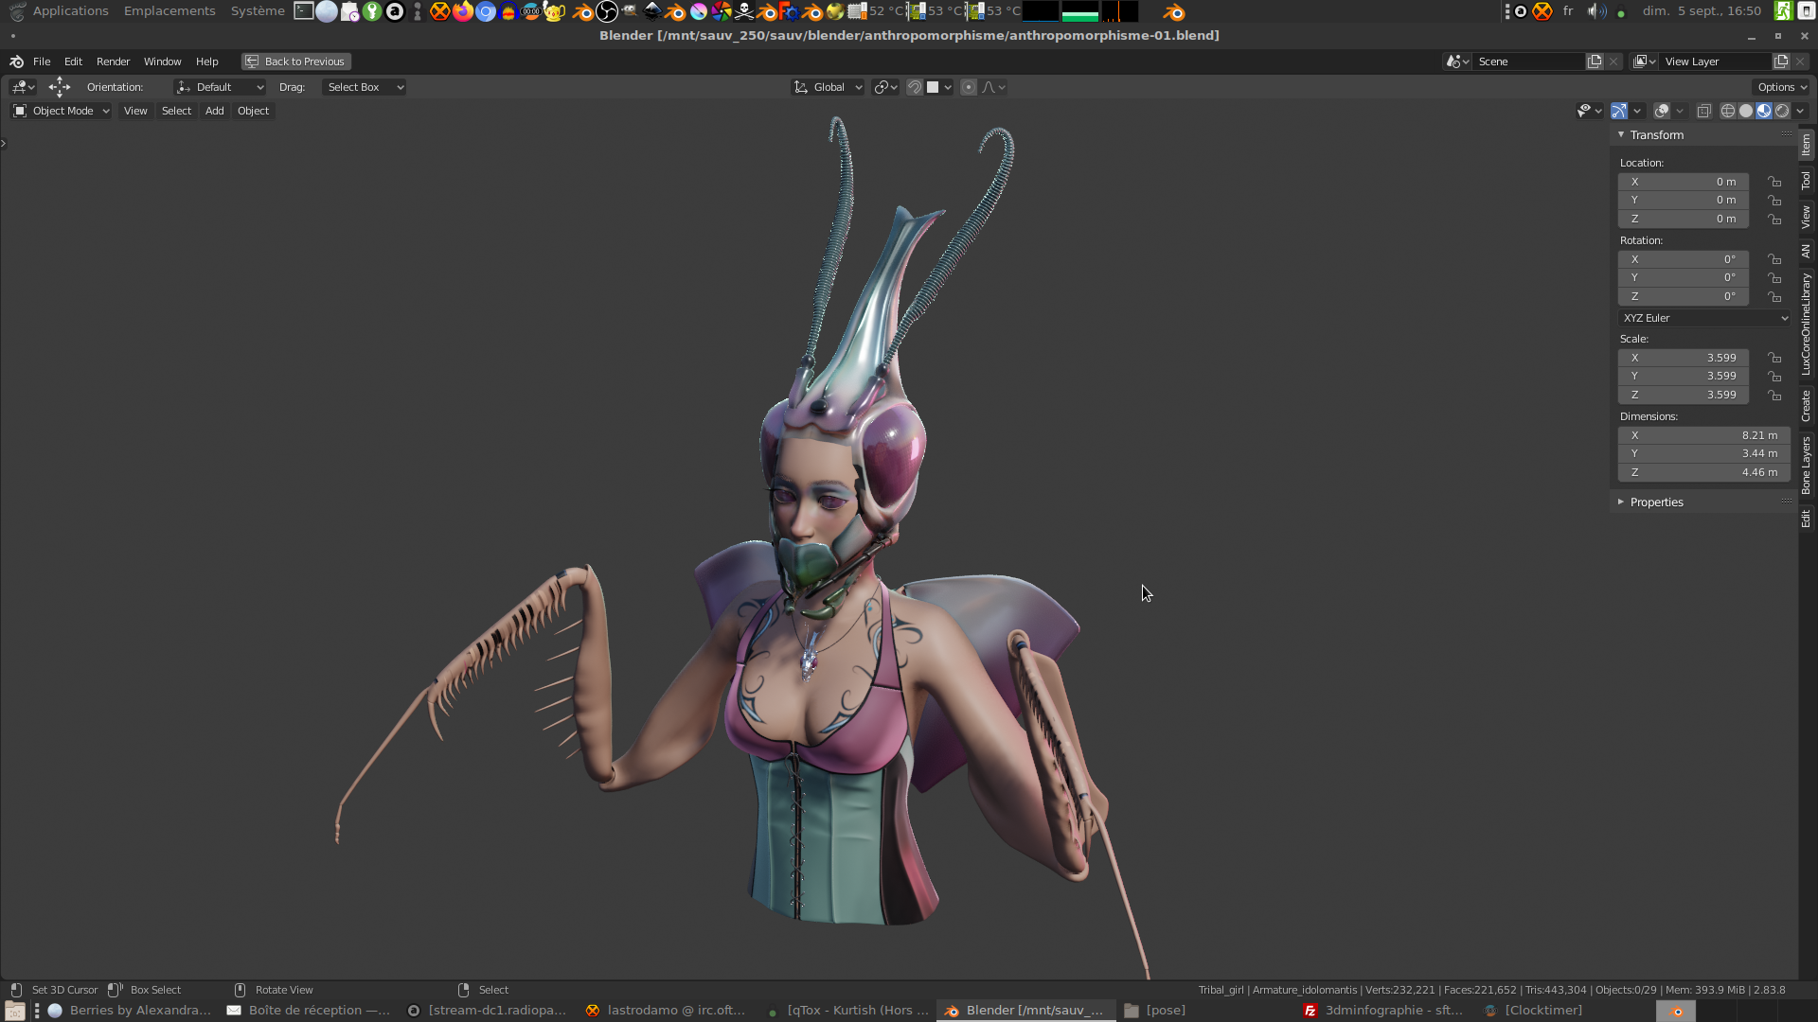The height and width of the screenshot is (1022, 1818).
Task: Toggle snapping magnet icon
Action: pos(915,87)
